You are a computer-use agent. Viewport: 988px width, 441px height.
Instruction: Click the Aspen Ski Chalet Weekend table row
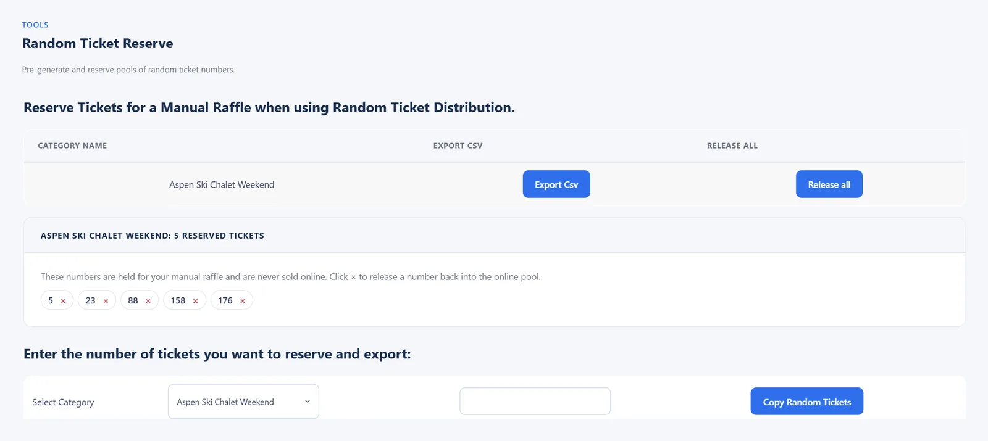pyautogui.click(x=495, y=184)
